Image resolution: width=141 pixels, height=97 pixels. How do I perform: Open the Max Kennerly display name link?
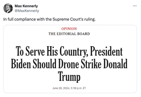click(x=26, y=6)
